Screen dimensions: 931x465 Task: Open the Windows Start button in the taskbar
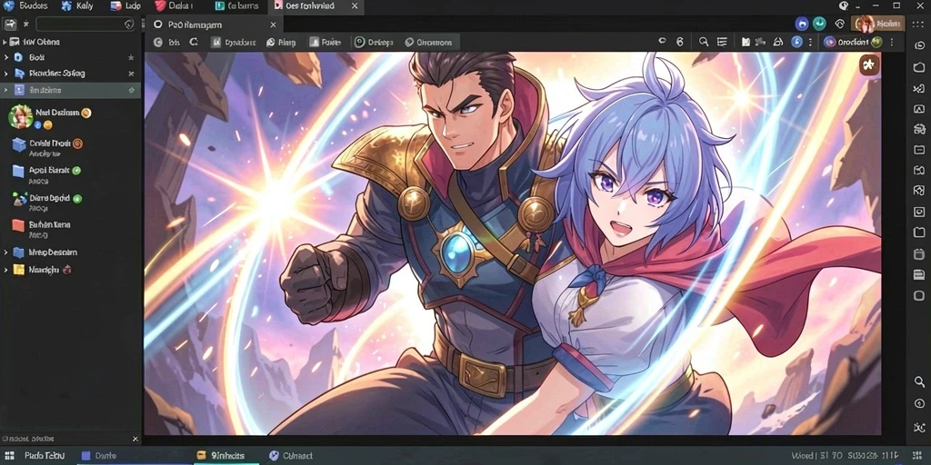[x=9, y=456]
